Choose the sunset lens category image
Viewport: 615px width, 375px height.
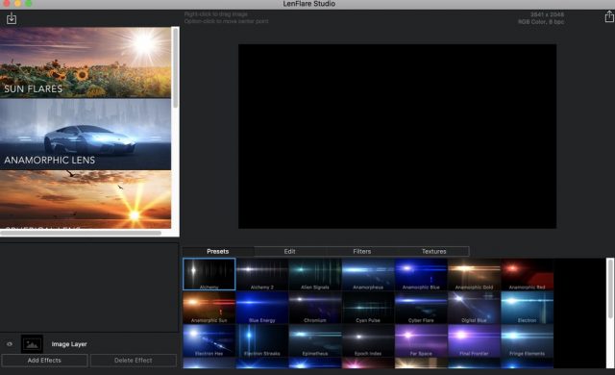tap(86, 199)
